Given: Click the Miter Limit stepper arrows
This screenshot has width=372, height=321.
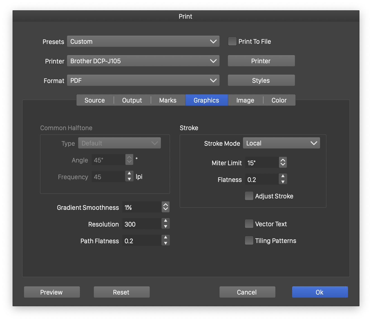Looking at the screenshot, I should 283,162.
